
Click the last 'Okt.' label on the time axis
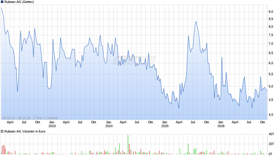pos(263,122)
